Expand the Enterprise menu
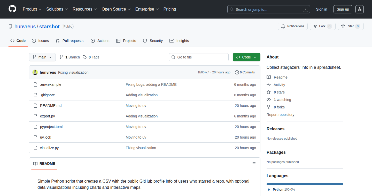372x196 pixels. click(x=147, y=9)
